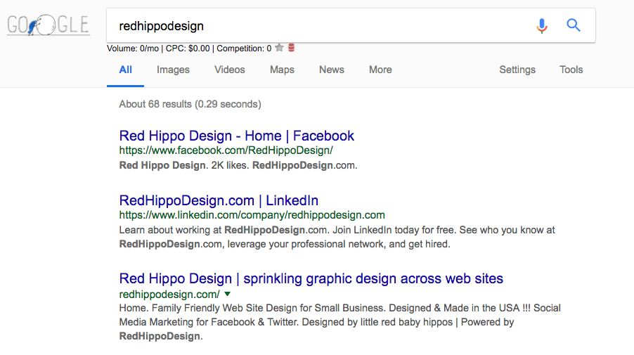The width and height of the screenshot is (634, 355).
Task: Expand the More search options menu
Action: (380, 70)
